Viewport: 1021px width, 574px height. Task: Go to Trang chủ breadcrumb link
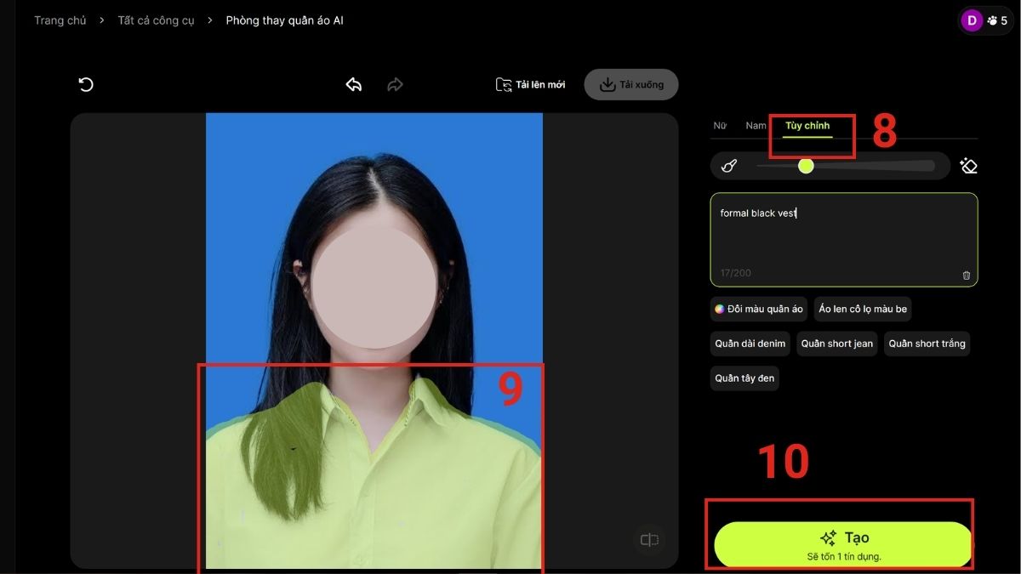60,20
